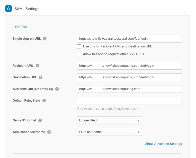
Task: Click into the Recipient URL input
Action: [129, 66]
